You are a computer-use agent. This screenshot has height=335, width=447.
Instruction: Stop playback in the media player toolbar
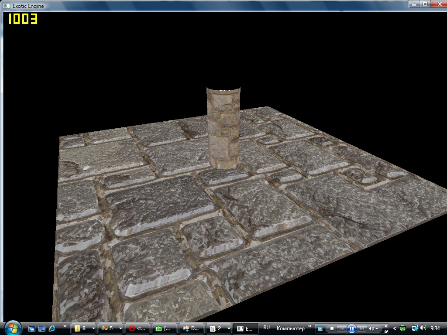click(332, 328)
